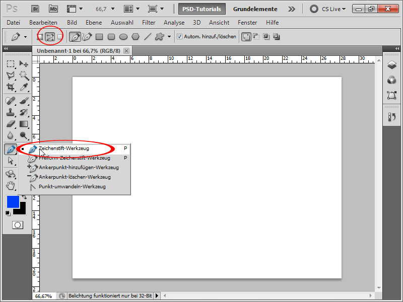This screenshot has width=403, height=302.
Task: Pick the Polygon shape option
Action: (x=136, y=37)
